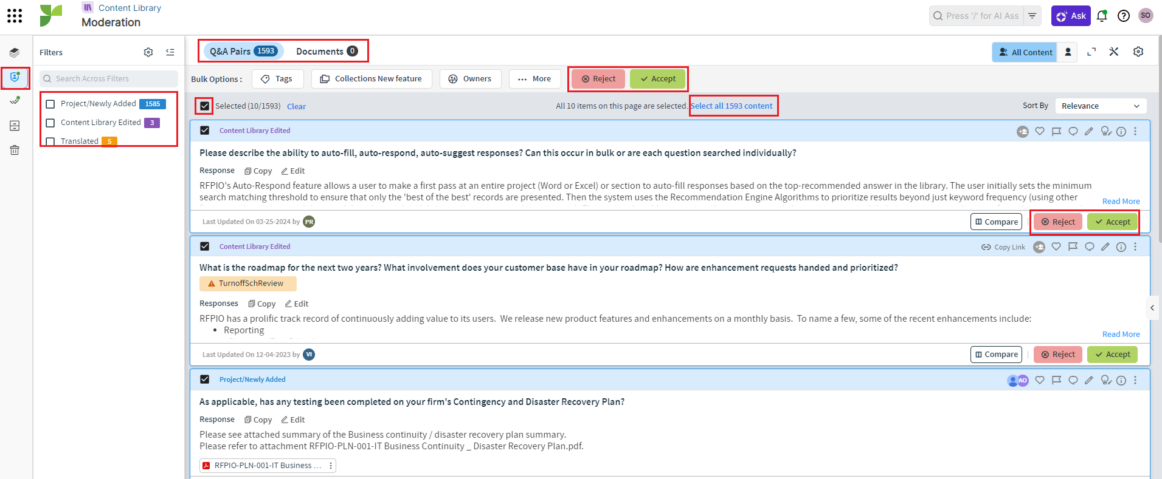Copy the Disaster Recovery response
This screenshot has height=479, width=1162.
tap(258, 420)
